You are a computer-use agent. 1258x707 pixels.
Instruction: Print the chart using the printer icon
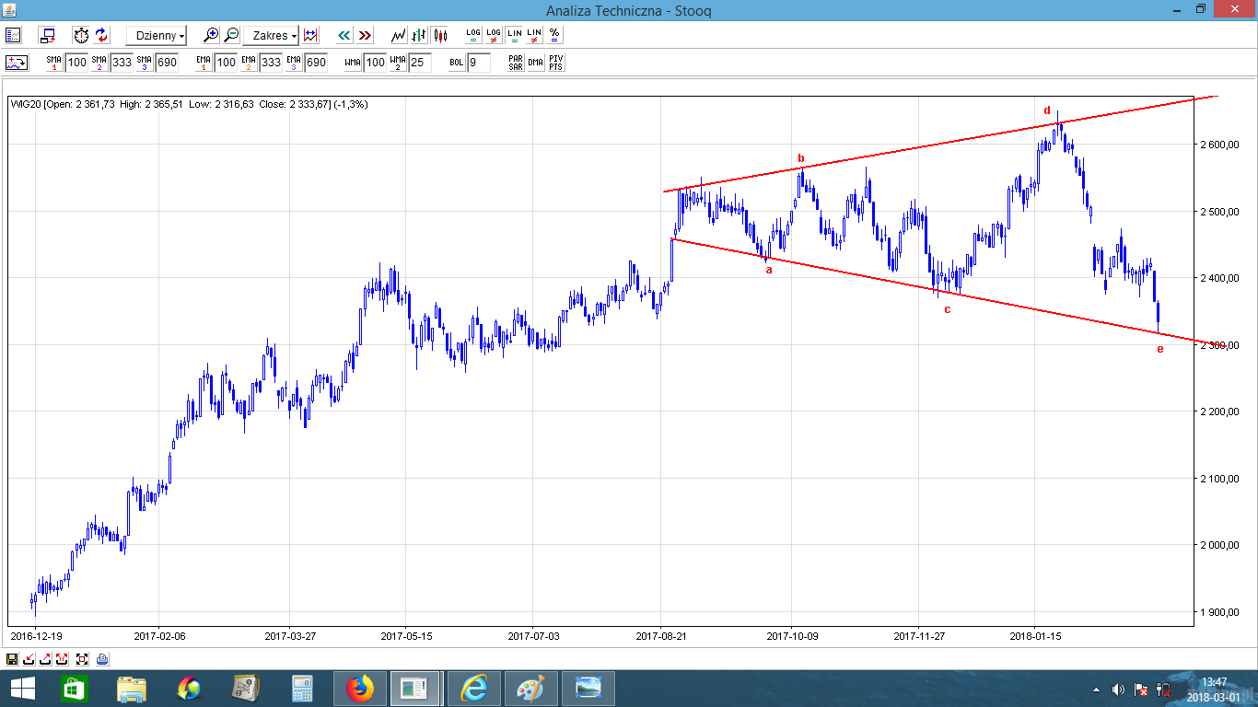point(102,659)
